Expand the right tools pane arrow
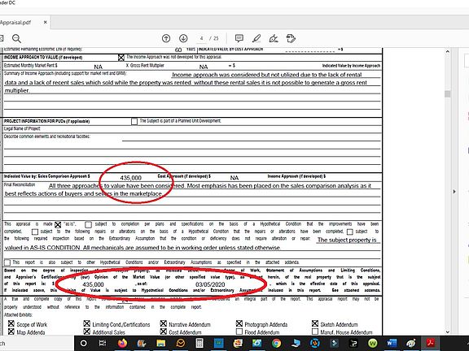 tap(454, 192)
